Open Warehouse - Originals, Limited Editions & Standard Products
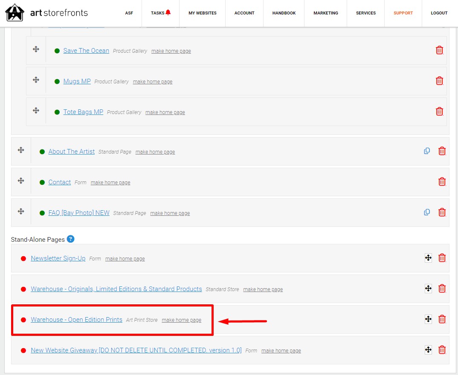 pyautogui.click(x=116, y=289)
